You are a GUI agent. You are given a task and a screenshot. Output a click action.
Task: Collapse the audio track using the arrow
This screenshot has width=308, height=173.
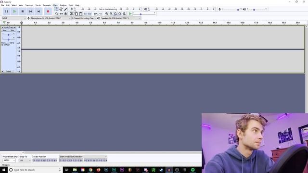tap(2, 72)
